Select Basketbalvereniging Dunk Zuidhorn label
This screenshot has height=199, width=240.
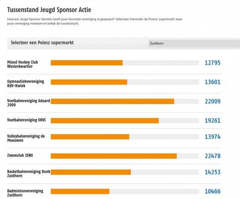coord(29,174)
